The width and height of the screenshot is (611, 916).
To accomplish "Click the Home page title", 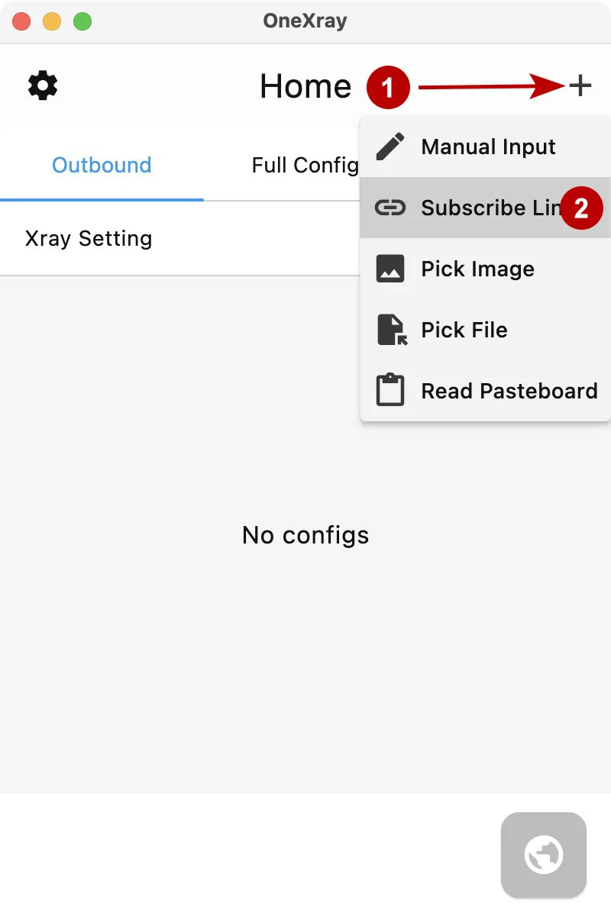I will coord(305,86).
